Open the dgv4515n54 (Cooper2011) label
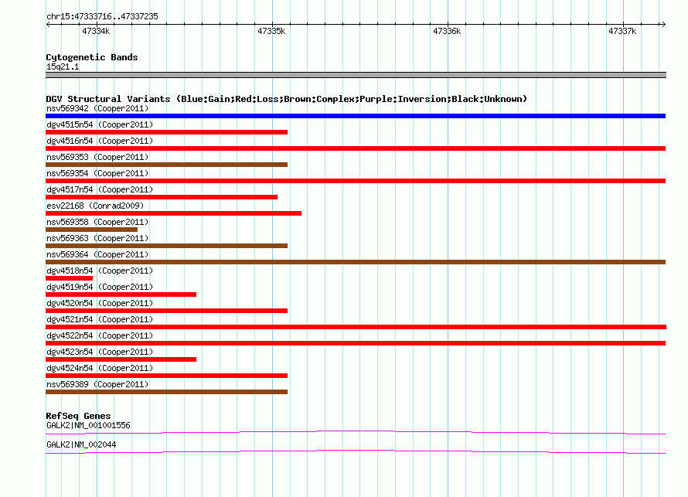 point(100,124)
